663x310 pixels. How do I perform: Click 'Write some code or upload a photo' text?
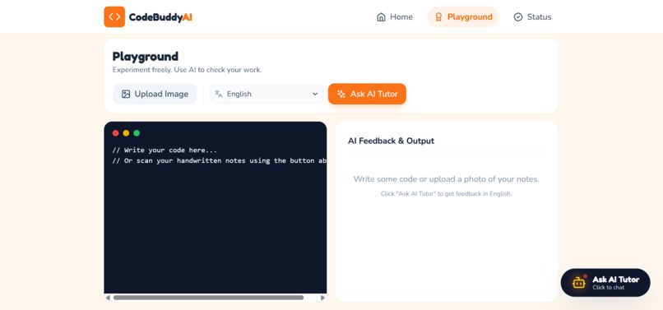pyautogui.click(x=446, y=179)
